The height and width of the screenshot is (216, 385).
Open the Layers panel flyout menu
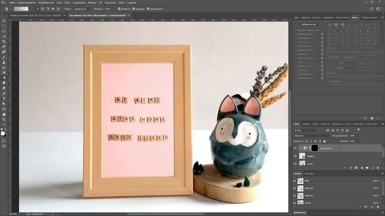click(383, 124)
